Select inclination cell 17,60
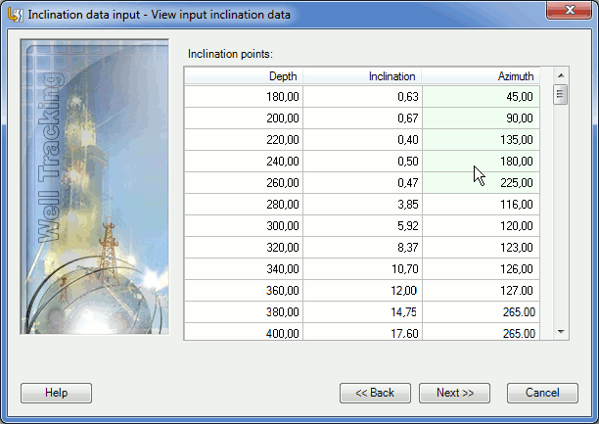The height and width of the screenshot is (424, 599). click(362, 332)
